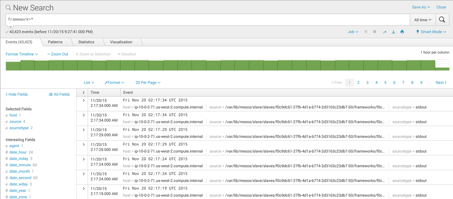Click Zoom to Selection
The height and width of the screenshot is (199, 453).
pyautogui.click(x=93, y=54)
